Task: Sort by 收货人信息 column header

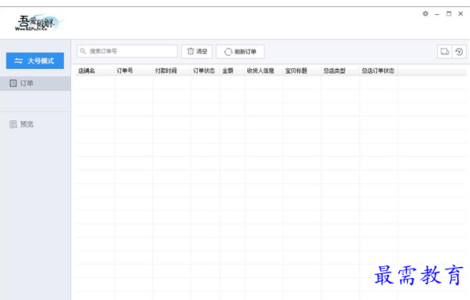Action: (x=264, y=71)
